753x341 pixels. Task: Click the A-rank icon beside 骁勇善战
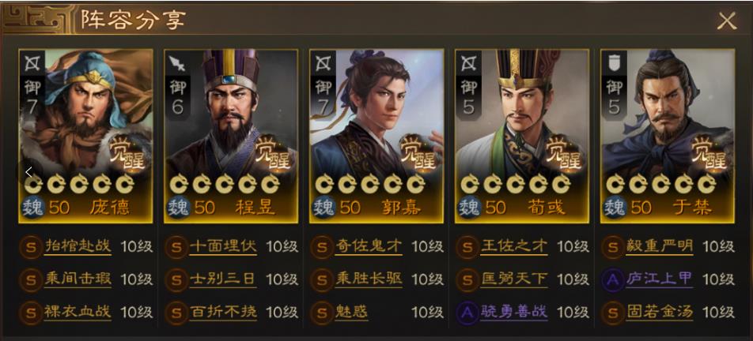coord(467,313)
